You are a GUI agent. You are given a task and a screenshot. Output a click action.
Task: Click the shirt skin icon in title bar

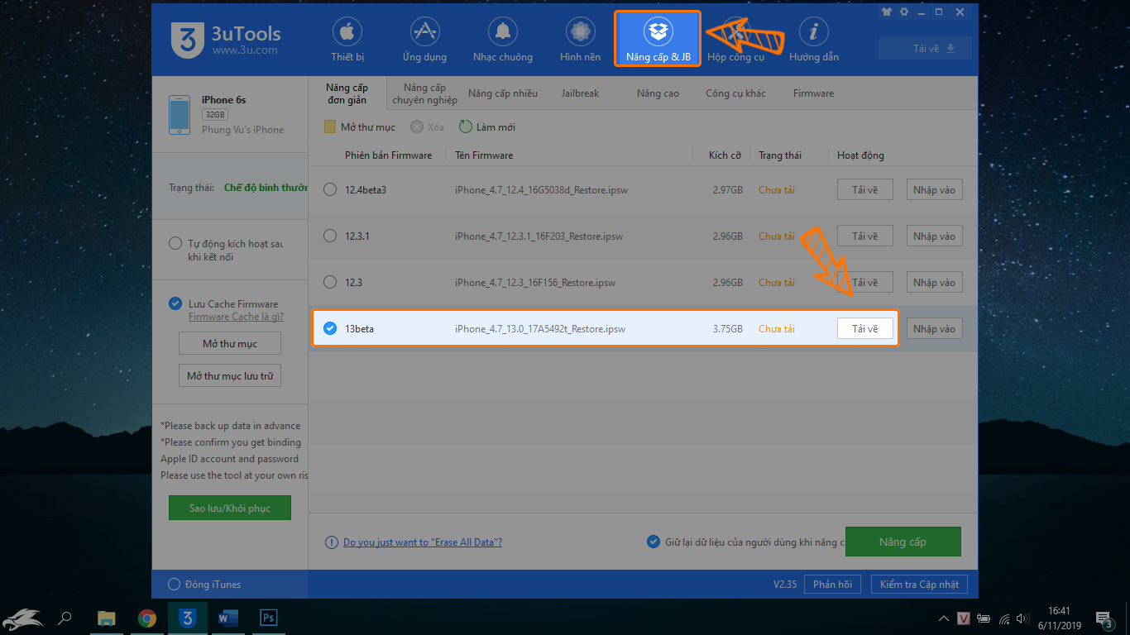888,12
